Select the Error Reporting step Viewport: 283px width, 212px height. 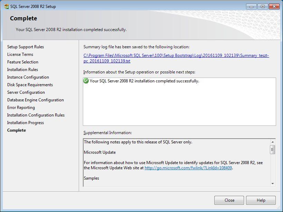[x=21, y=108]
